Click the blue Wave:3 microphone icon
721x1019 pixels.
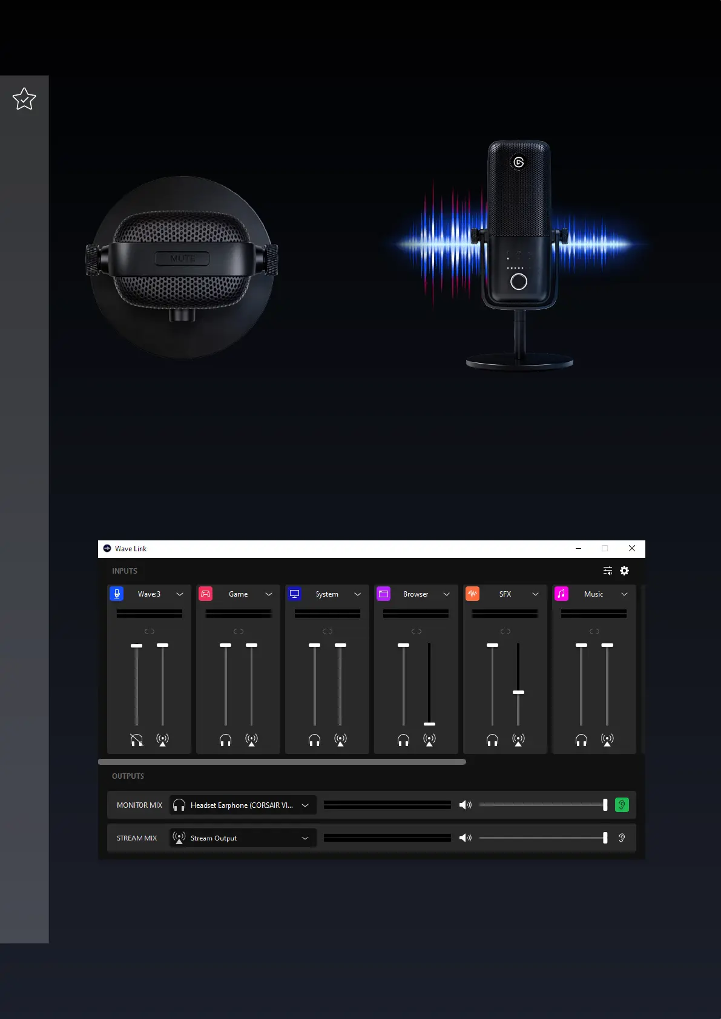pos(117,594)
